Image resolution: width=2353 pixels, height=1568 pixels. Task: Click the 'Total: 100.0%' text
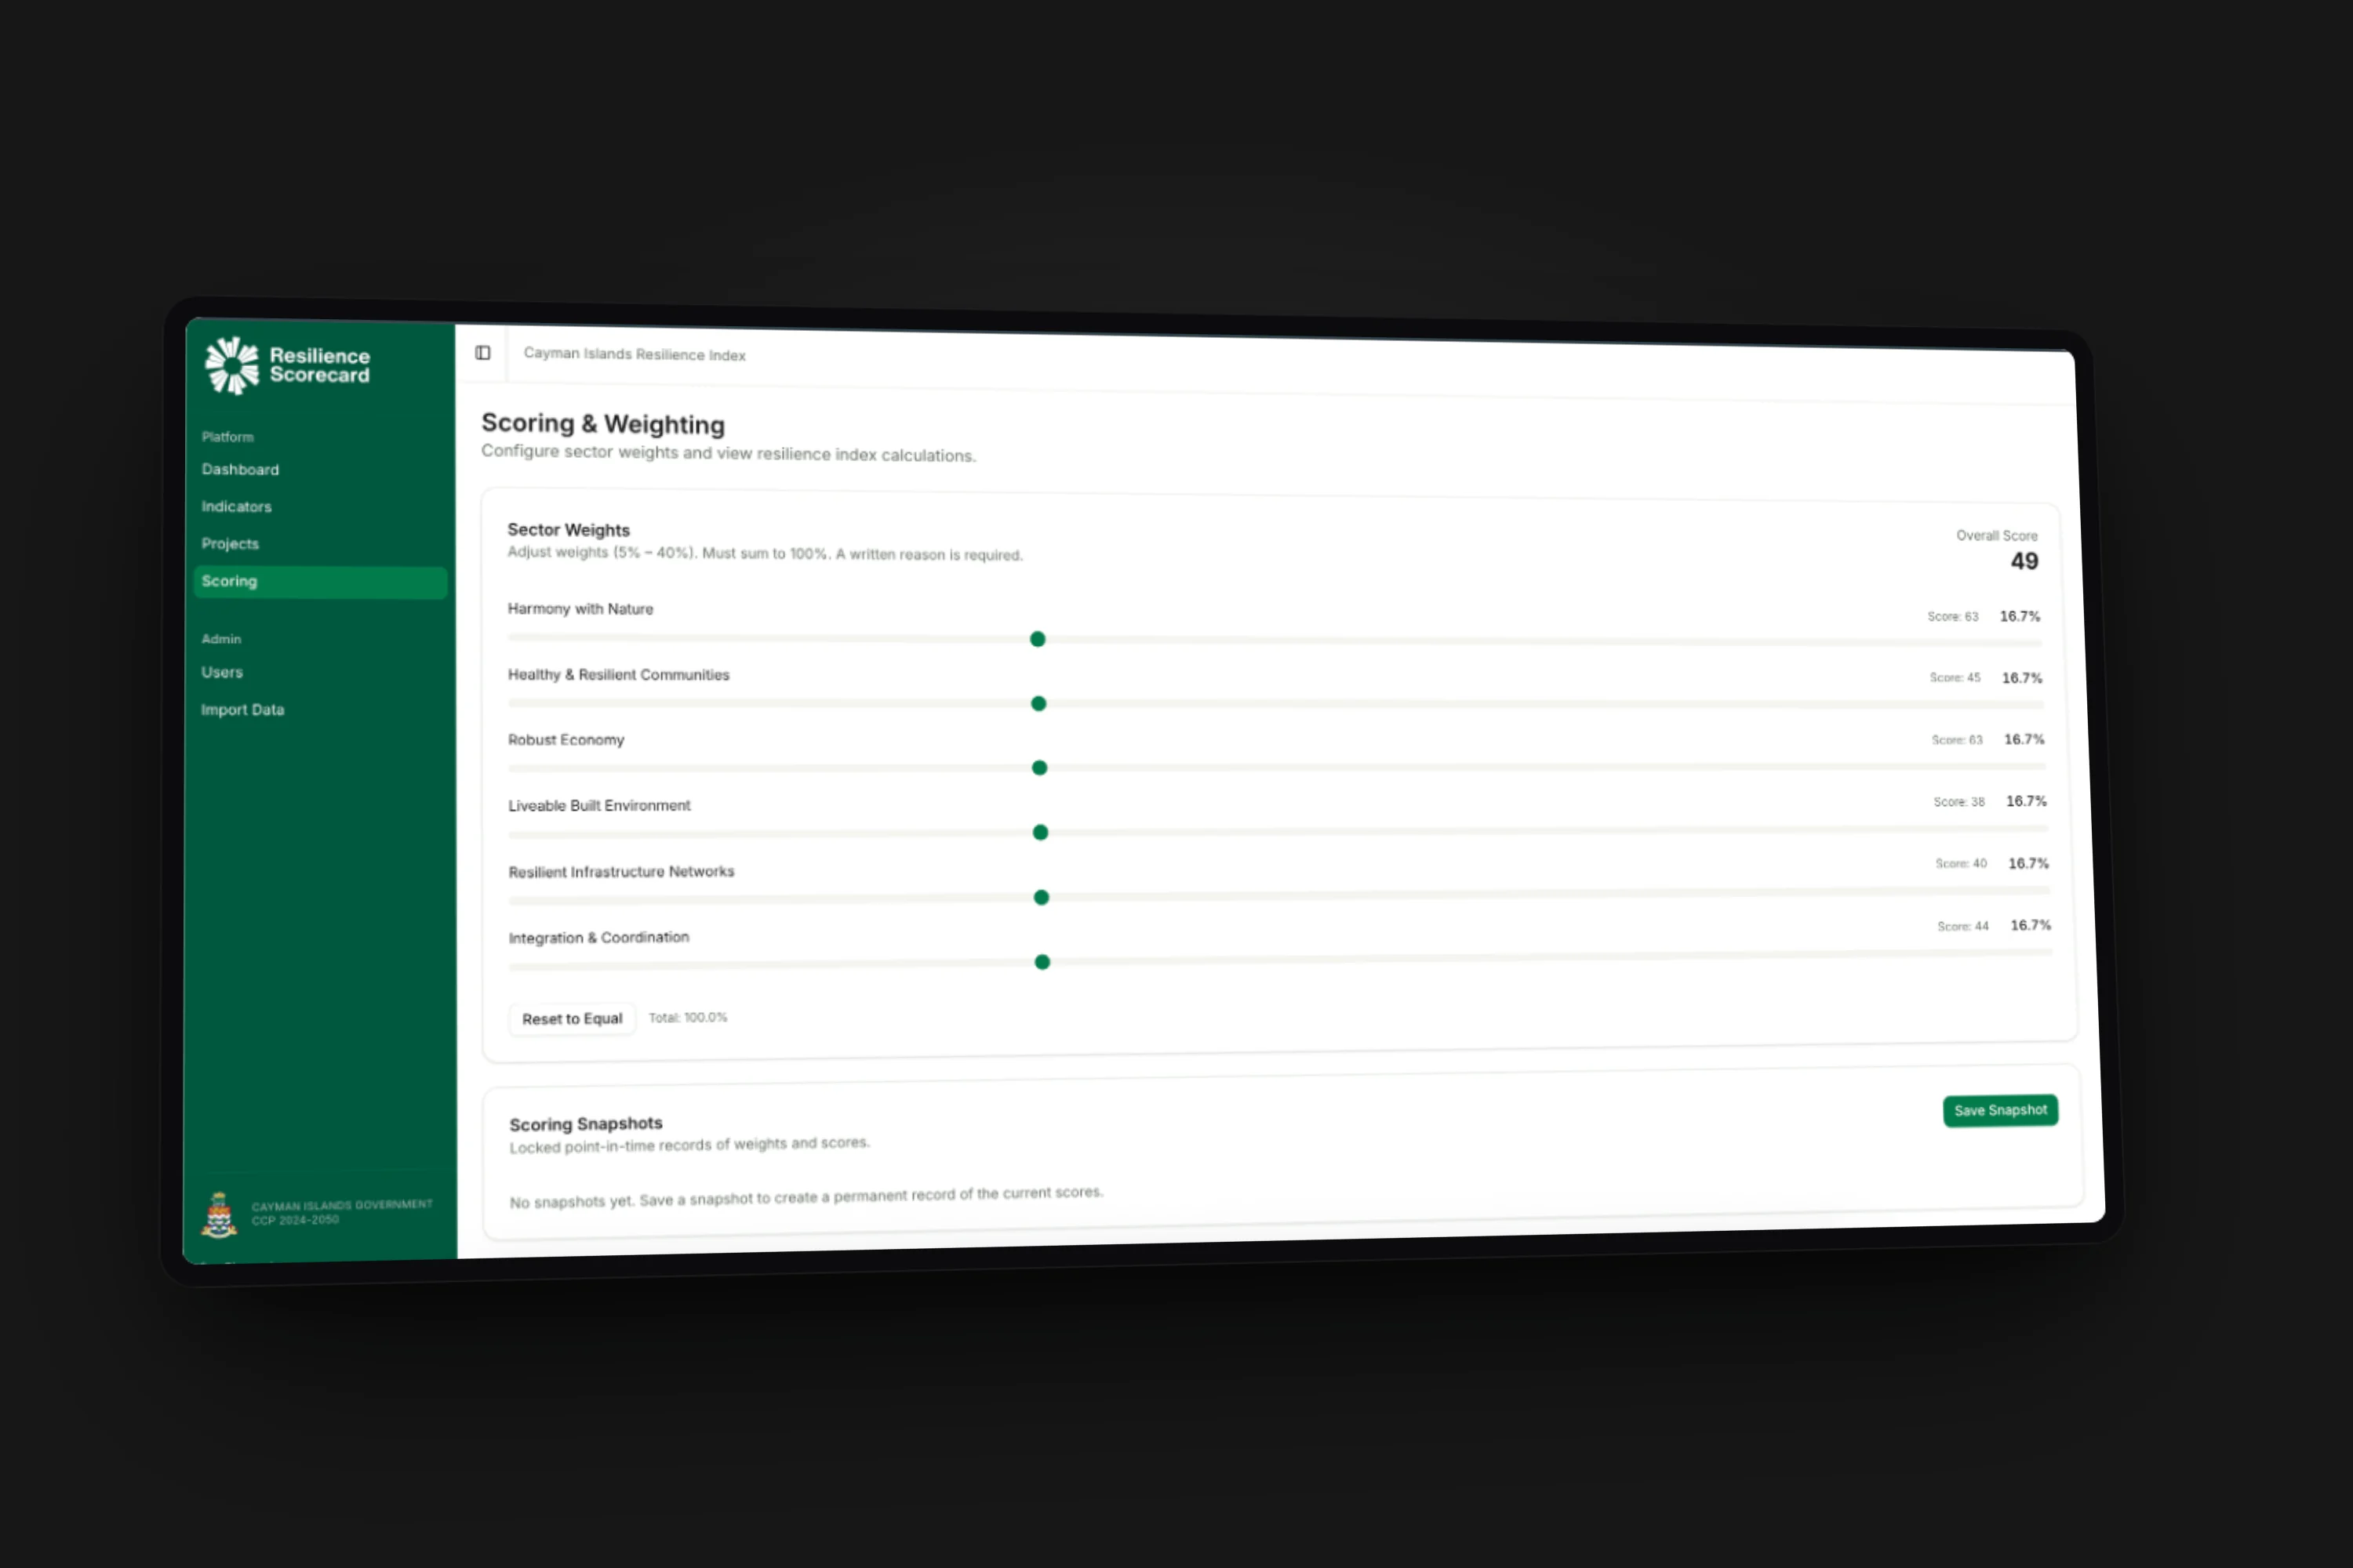(x=689, y=1017)
